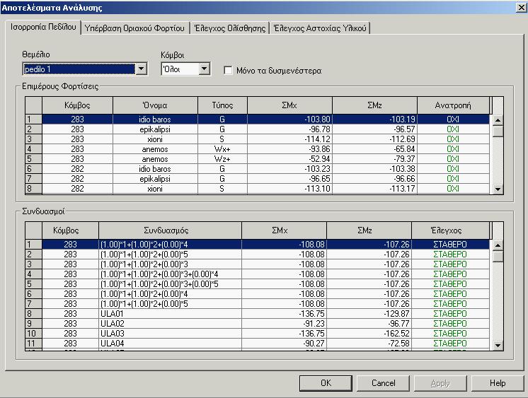Click Έλεγχος column header in Συνδυασμοί table
528x398 pixels.
click(x=450, y=230)
